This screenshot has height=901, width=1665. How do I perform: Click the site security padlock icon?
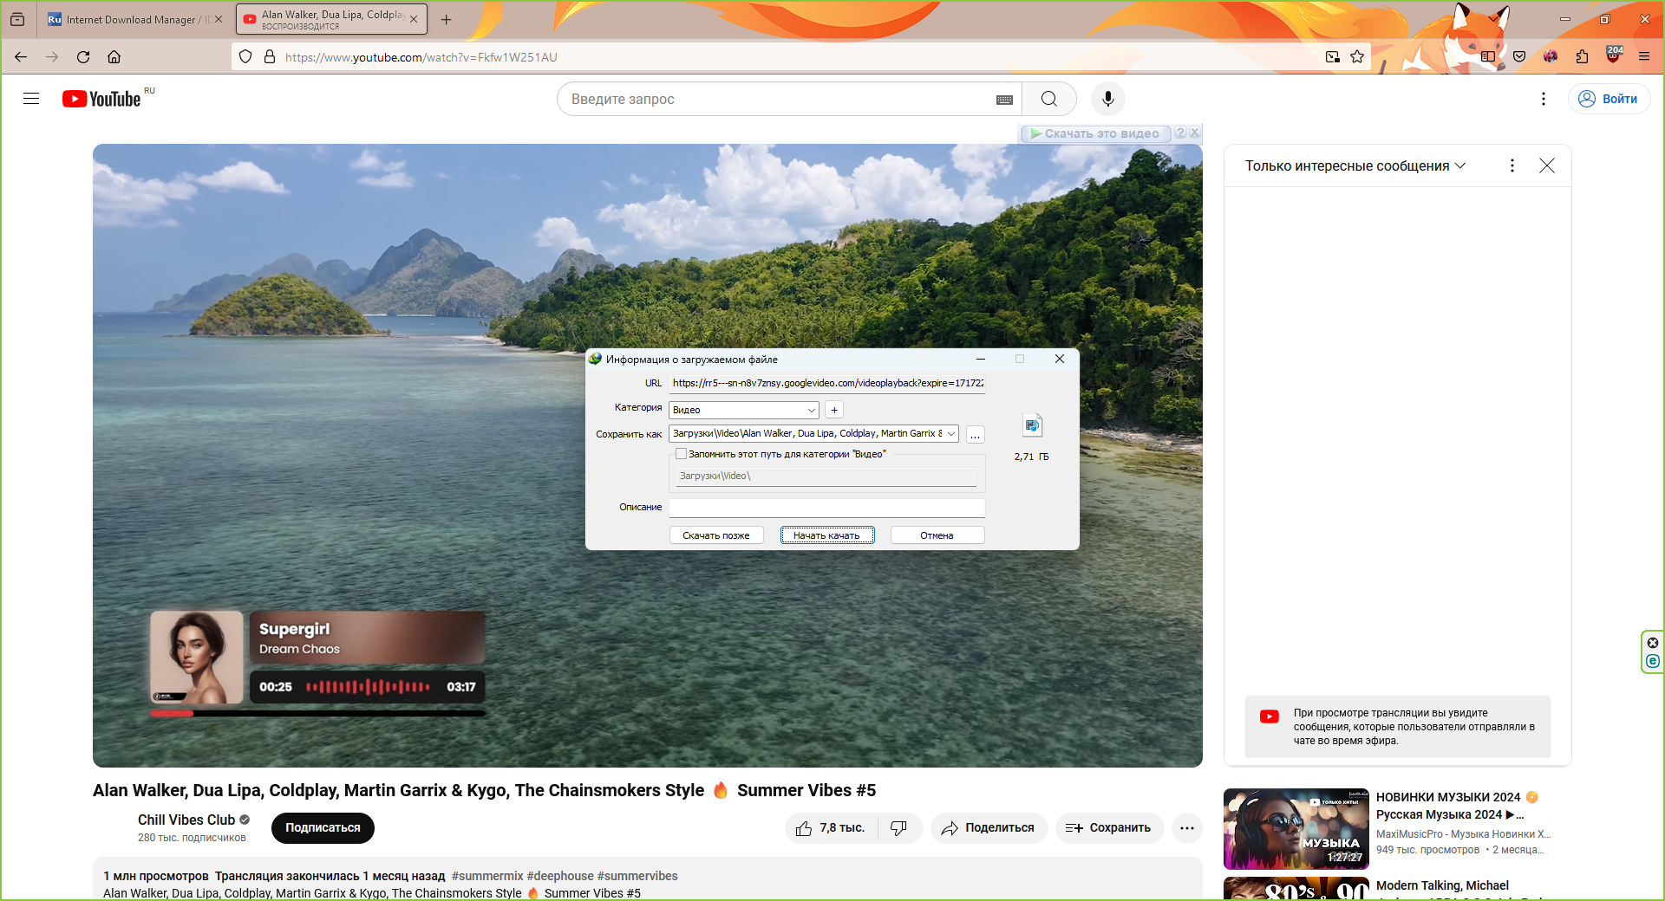[x=270, y=57]
